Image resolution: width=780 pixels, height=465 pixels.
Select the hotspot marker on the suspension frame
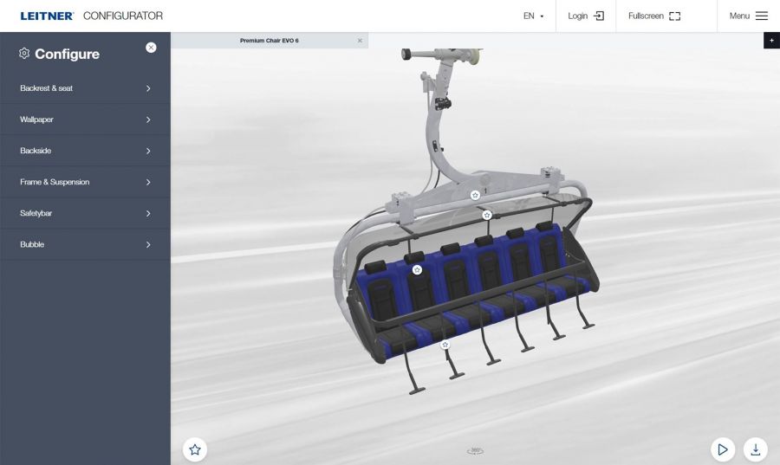[x=475, y=195]
